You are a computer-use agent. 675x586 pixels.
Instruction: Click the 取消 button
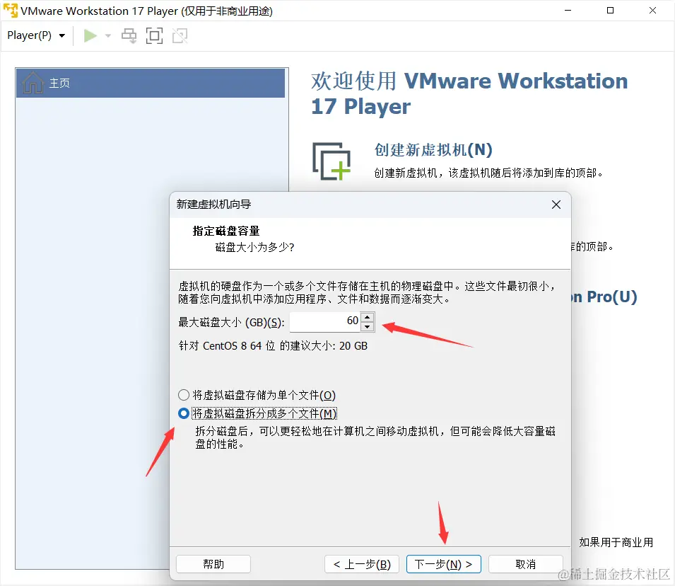click(x=526, y=564)
